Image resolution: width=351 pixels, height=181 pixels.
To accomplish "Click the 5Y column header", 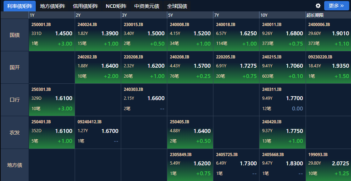I will tap(190, 15).
